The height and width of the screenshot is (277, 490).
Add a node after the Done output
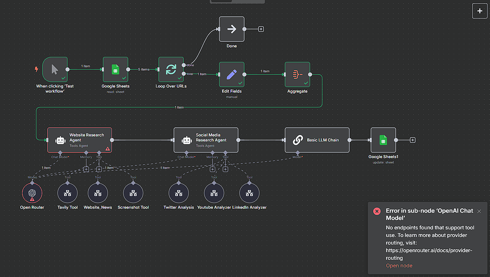point(261,29)
